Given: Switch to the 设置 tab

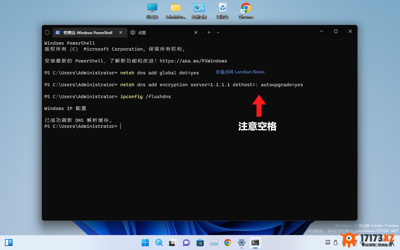Looking at the screenshot, I should point(165,32).
